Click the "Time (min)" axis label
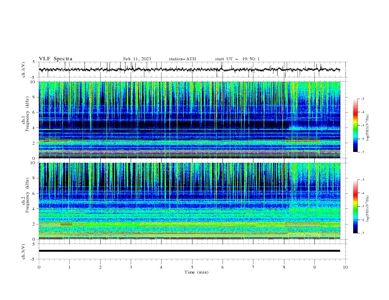The image size is (389, 300). [196, 272]
